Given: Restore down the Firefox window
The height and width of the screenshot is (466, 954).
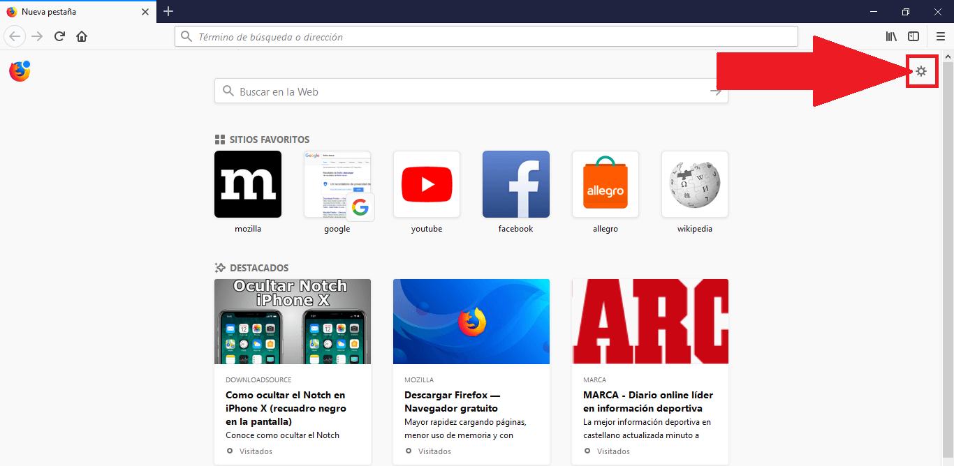Looking at the screenshot, I should tap(906, 12).
